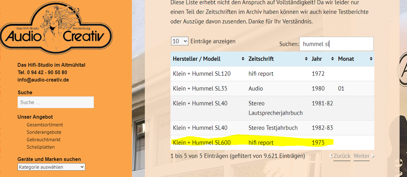Click the phone number 0 94 42 - 90 50 80
This screenshot has height=177, width=407.
click(x=47, y=72)
